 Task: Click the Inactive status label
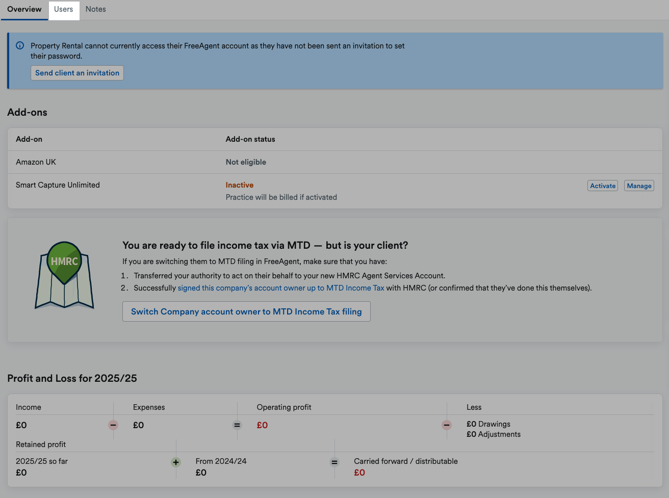pyautogui.click(x=240, y=185)
